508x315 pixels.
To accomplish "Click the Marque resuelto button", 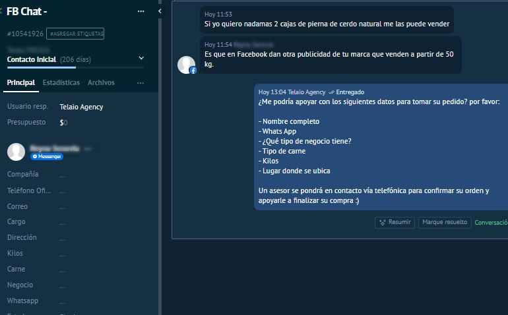I will point(444,222).
